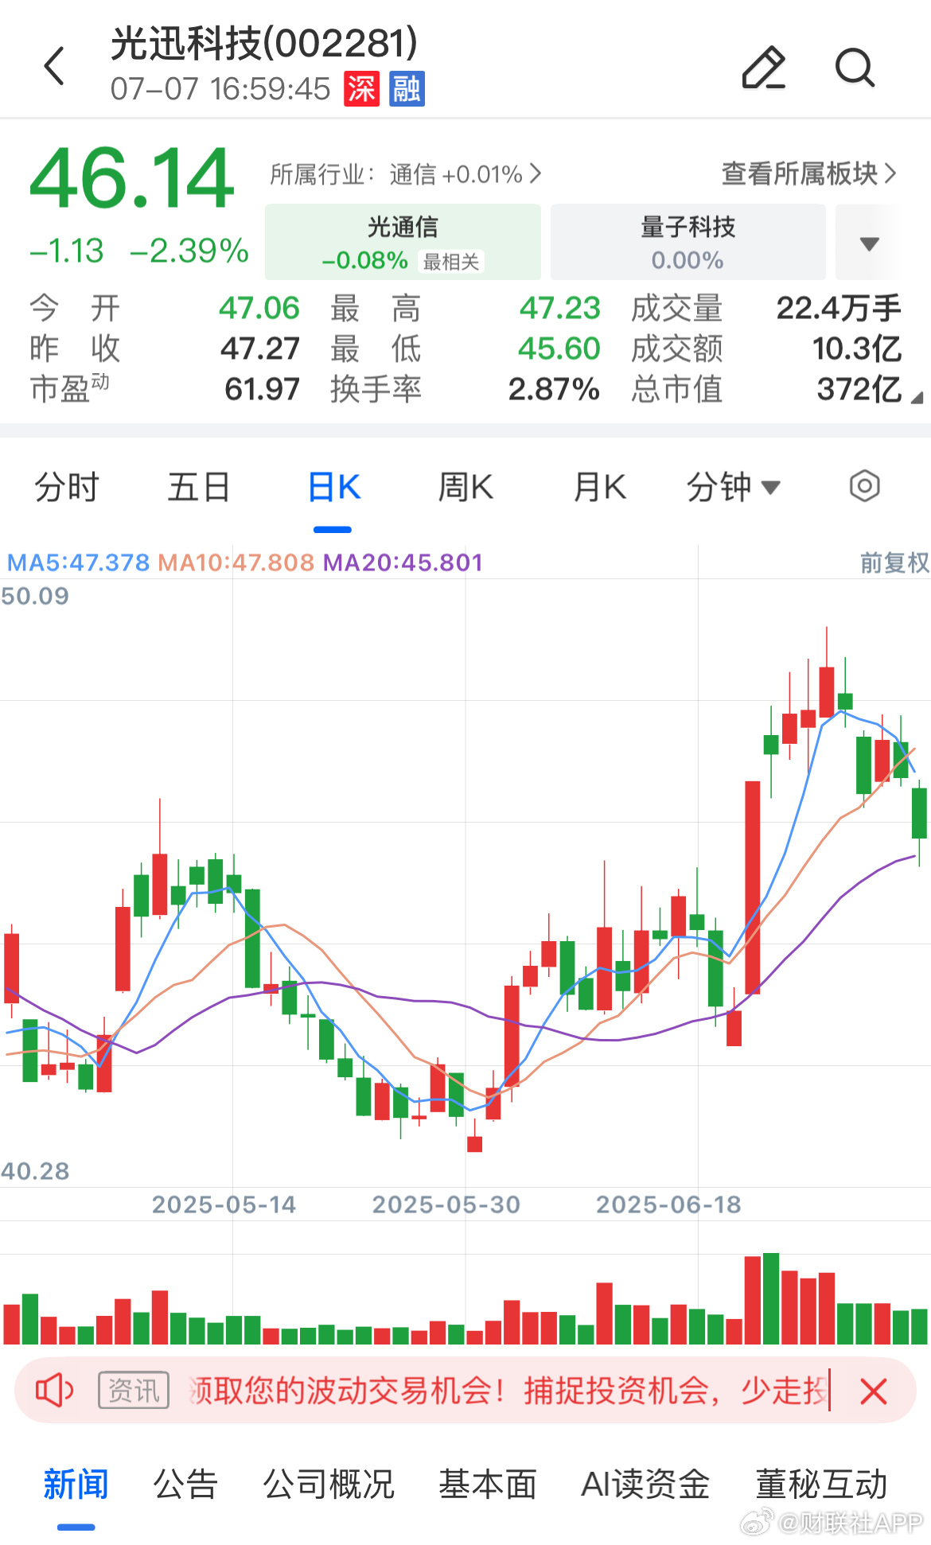Select the 量子科技 sector card
The height and width of the screenshot is (1545, 931).
click(688, 242)
